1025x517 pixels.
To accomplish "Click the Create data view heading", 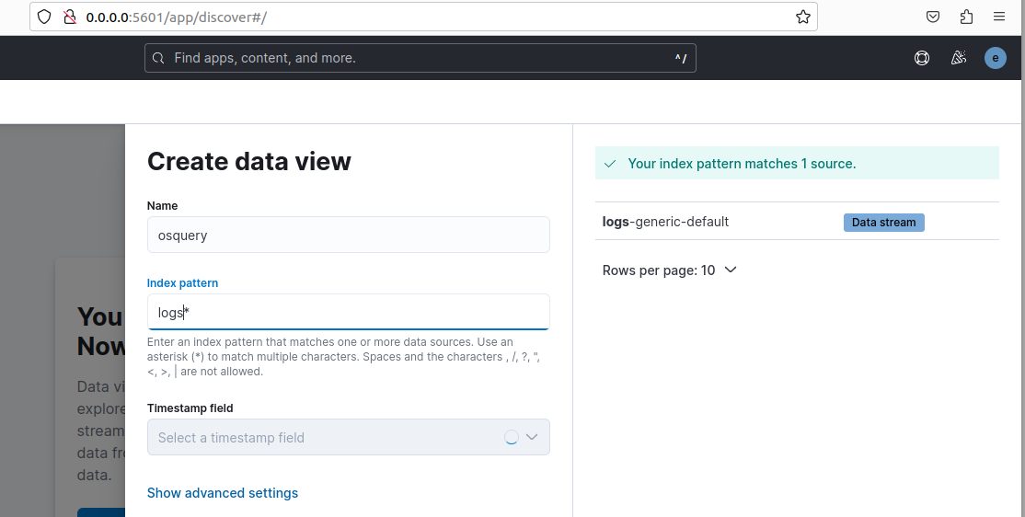I will tap(249, 161).
